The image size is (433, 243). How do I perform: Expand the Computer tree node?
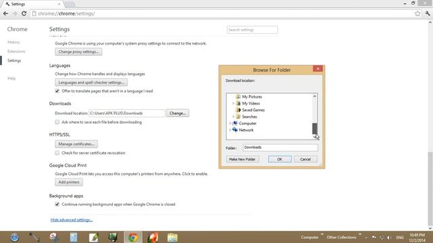tap(230, 124)
